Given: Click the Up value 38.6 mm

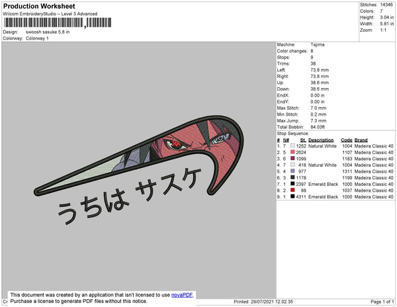Looking at the screenshot, I should [x=320, y=83].
